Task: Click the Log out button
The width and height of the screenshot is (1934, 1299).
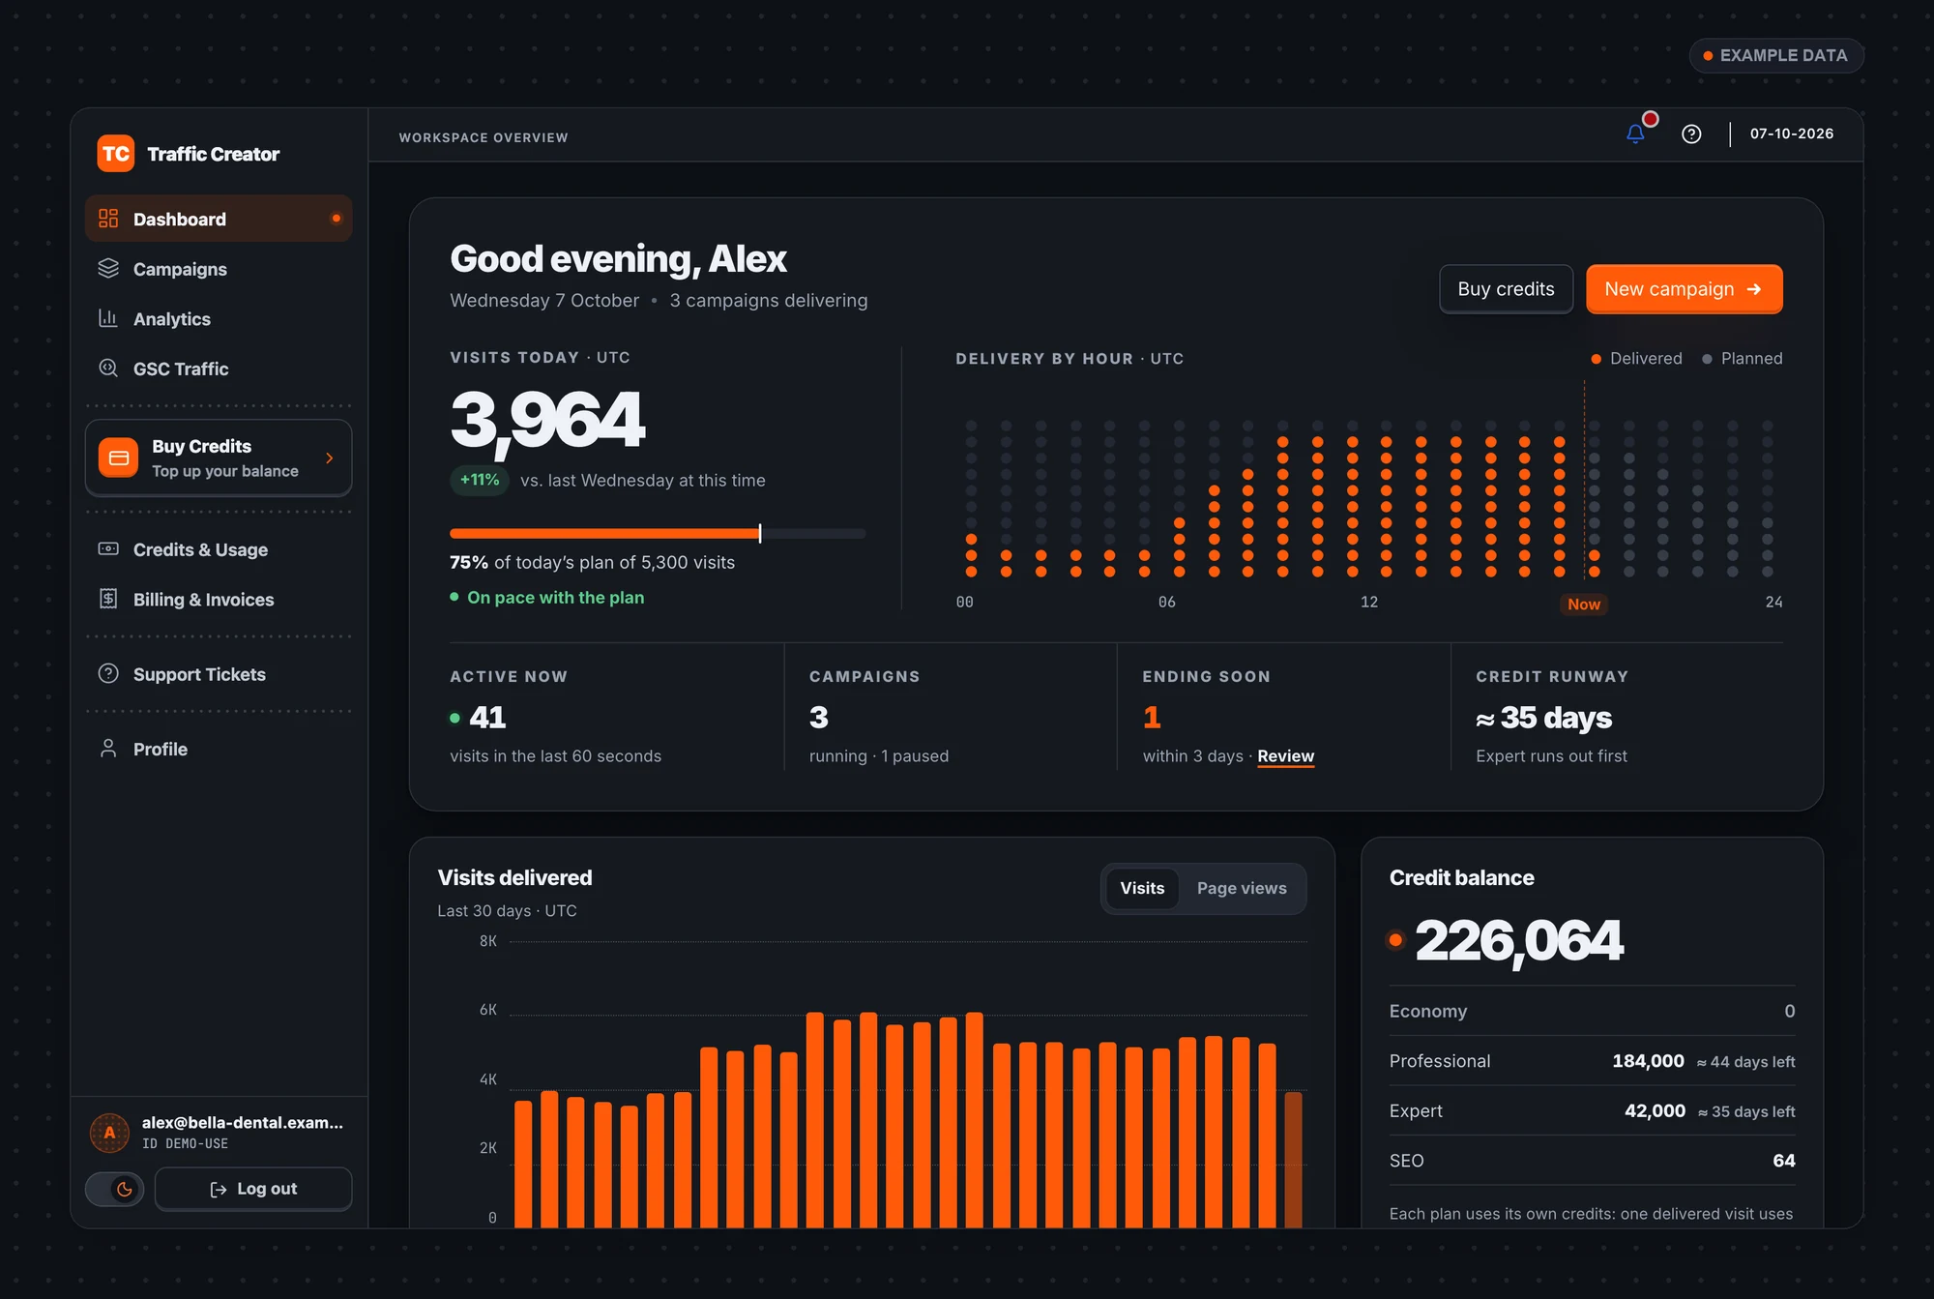Action: pyautogui.click(x=253, y=1189)
